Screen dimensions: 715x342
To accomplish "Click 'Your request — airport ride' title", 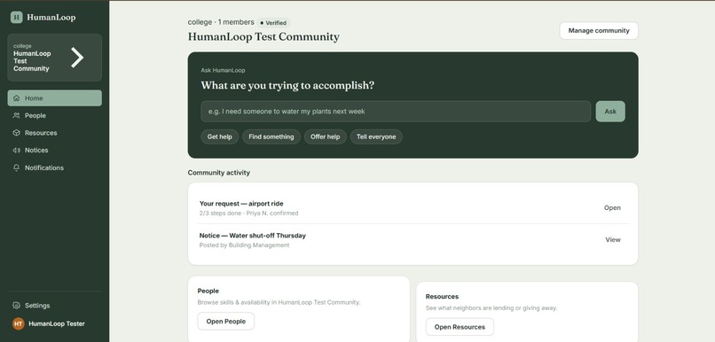I will 241,204.
